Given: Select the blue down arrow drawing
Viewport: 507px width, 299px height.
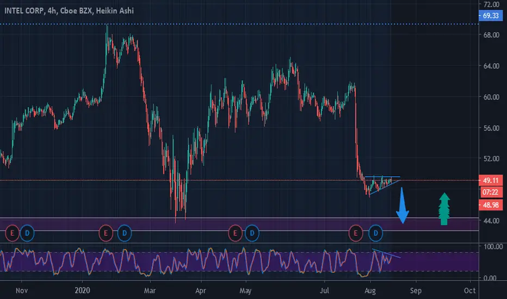Looking at the screenshot, I should point(403,205).
